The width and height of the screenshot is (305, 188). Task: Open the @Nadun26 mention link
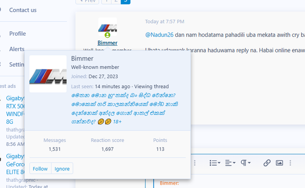(x=159, y=35)
